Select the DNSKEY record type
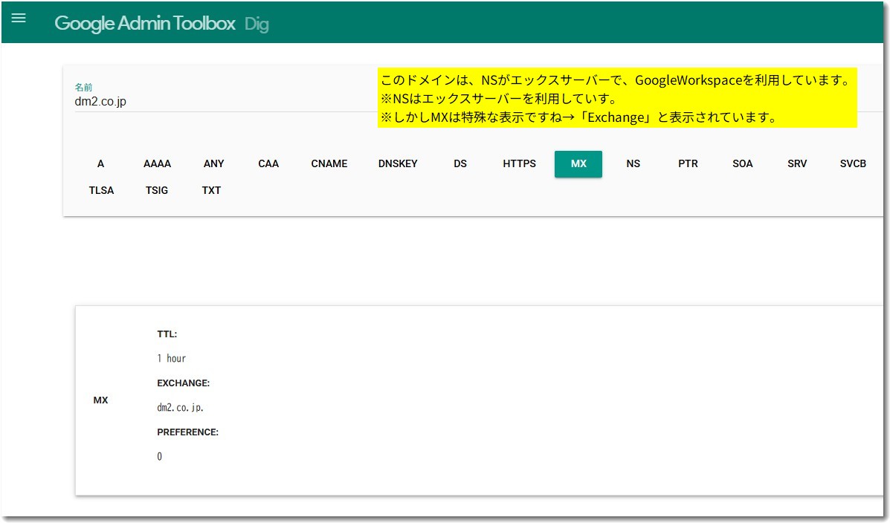The image size is (890, 523). tap(398, 163)
